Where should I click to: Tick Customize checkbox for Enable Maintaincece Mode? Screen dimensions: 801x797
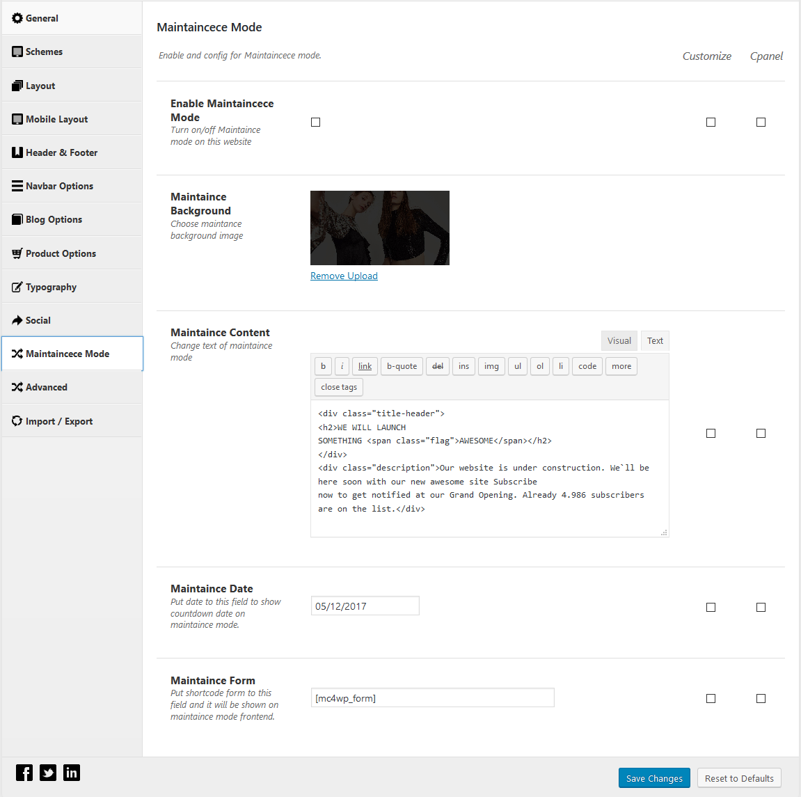(711, 122)
